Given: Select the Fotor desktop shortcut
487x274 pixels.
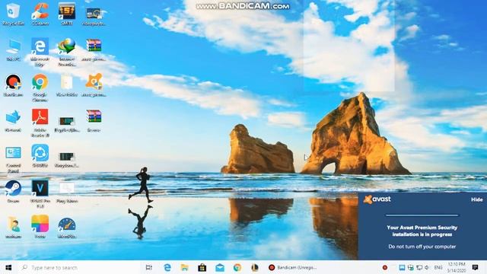Looking at the screenshot, I should pos(40,227).
